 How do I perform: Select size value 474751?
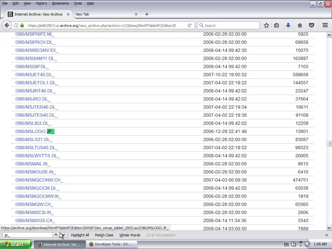[301, 180]
